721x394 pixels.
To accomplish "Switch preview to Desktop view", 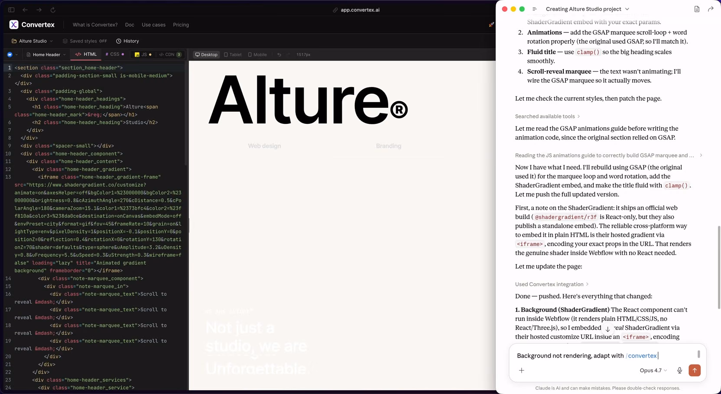I will tap(206, 55).
